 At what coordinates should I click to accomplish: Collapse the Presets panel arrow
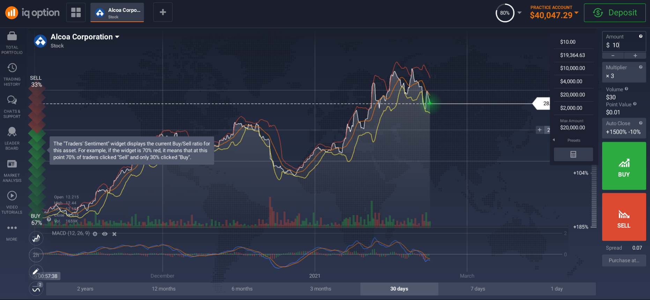(x=554, y=140)
